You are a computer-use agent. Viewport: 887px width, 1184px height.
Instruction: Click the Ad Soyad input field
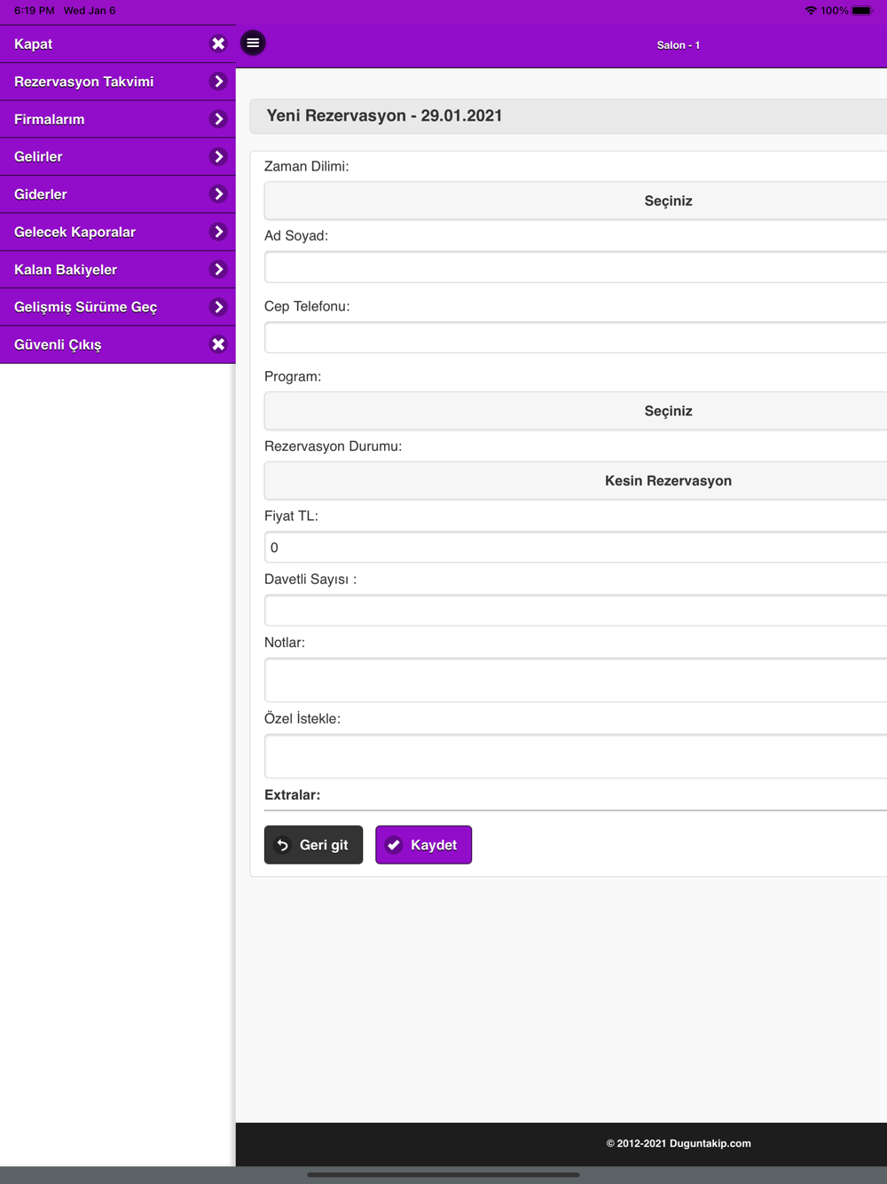(x=577, y=267)
